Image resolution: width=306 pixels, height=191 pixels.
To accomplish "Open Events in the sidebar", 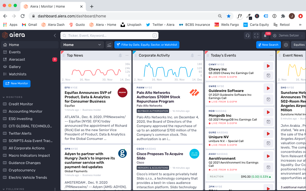I will [x=30, y=52].
